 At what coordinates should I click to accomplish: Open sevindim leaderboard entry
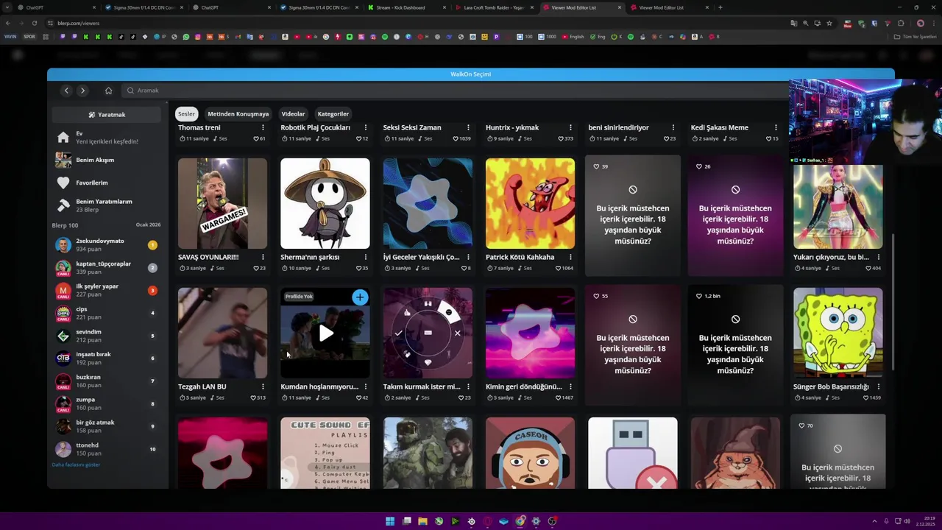tap(107, 336)
